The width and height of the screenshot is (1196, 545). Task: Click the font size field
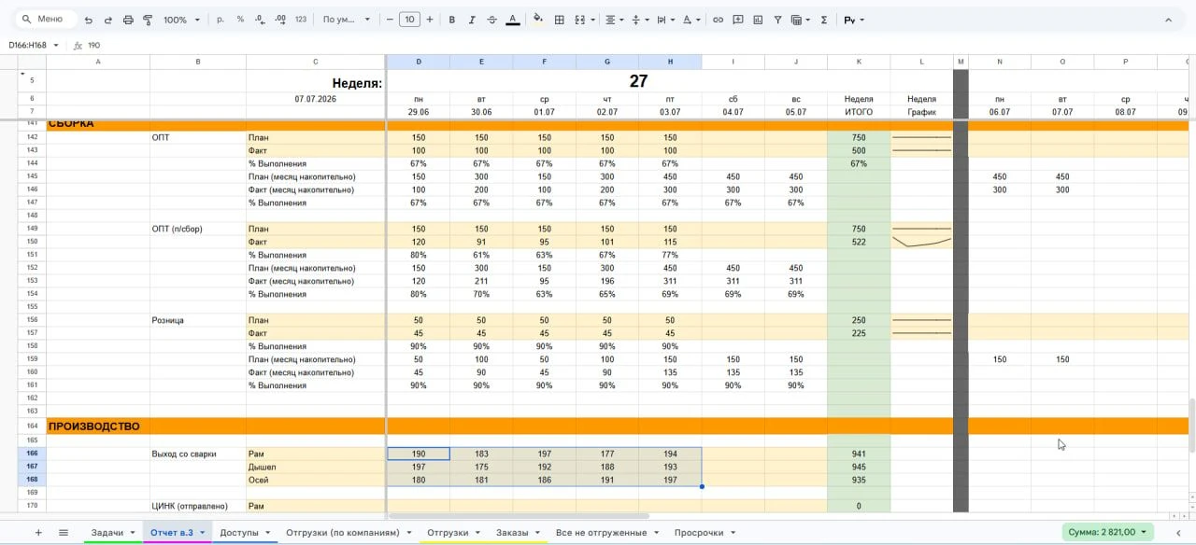[x=409, y=20]
